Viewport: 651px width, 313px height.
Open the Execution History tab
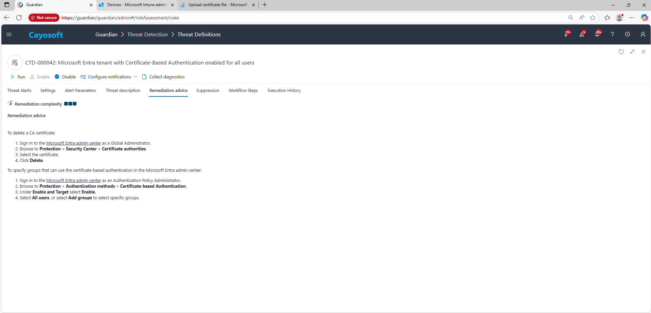point(284,91)
